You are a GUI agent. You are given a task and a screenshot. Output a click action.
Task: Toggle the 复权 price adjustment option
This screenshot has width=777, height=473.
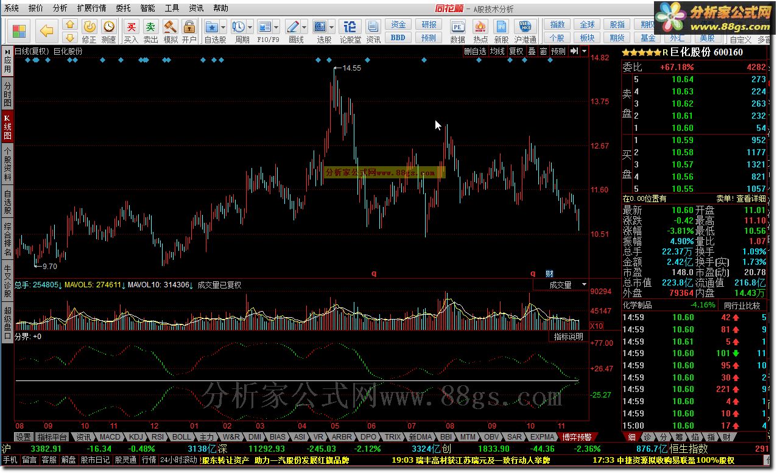click(x=516, y=52)
